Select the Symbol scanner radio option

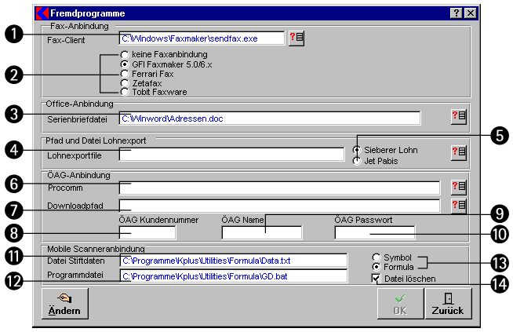pos(377,257)
